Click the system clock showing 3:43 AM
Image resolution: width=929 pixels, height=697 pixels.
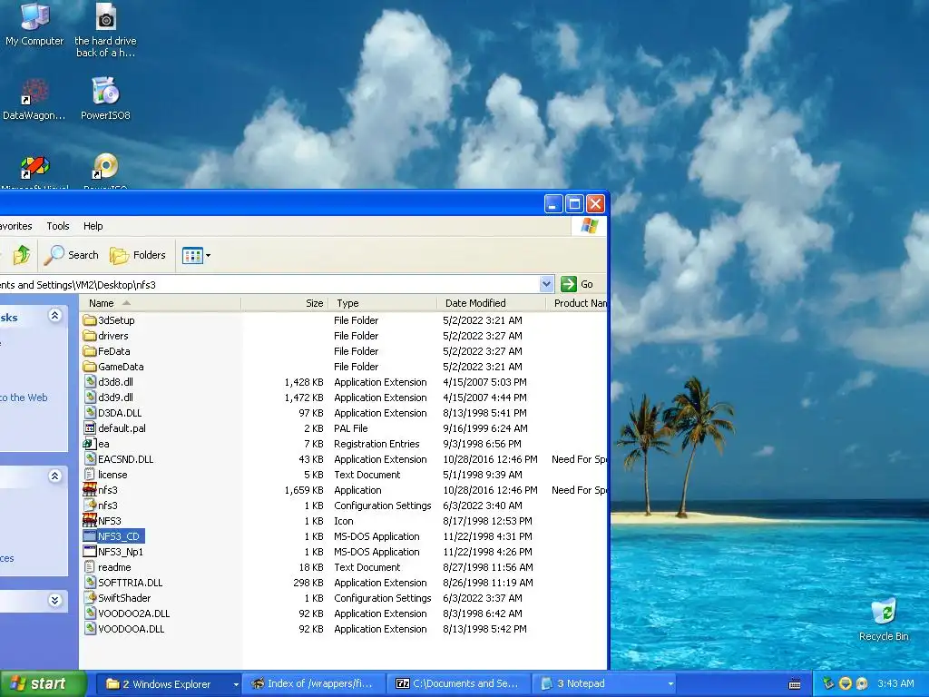coord(895,684)
